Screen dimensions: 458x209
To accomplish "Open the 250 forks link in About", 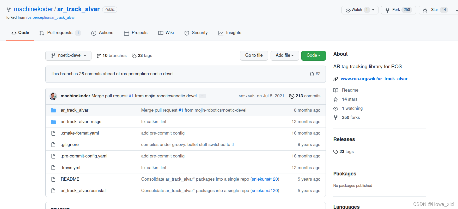I will point(351,118).
